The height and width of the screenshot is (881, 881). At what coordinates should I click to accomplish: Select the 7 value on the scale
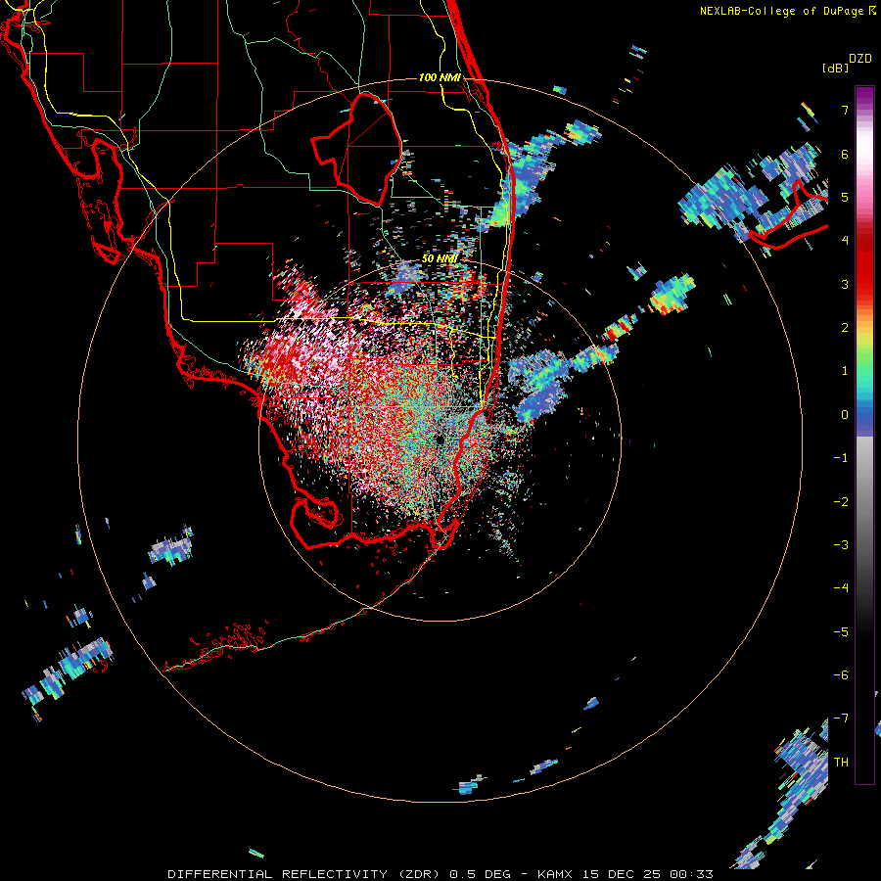tap(845, 110)
